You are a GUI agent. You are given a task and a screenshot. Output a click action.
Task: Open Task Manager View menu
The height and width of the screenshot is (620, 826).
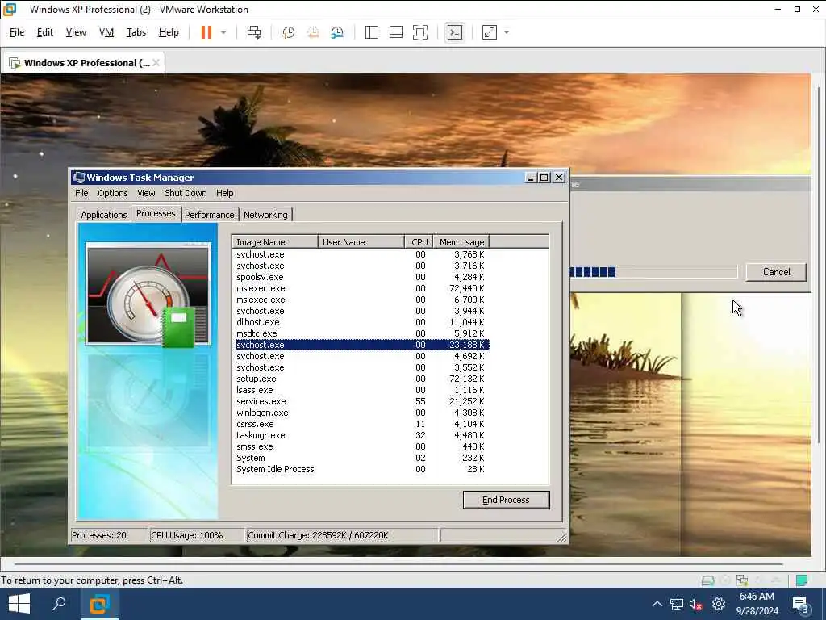tap(146, 193)
